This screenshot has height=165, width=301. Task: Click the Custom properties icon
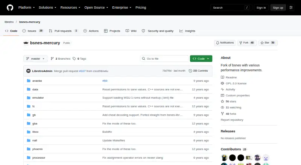[x=222, y=95]
